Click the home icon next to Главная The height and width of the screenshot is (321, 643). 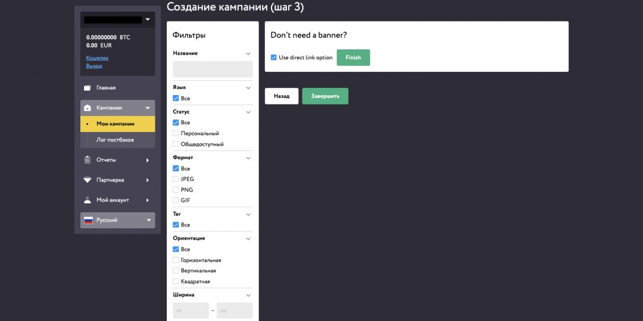point(88,88)
